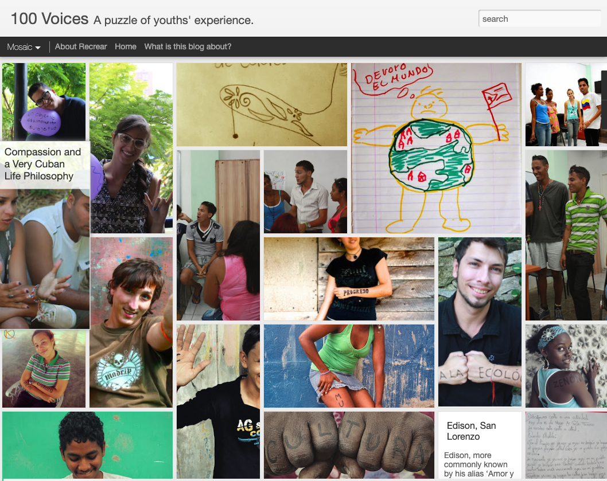Open the Madrid skull t-shirt photo
The width and height of the screenshot is (607, 481).
(131, 322)
